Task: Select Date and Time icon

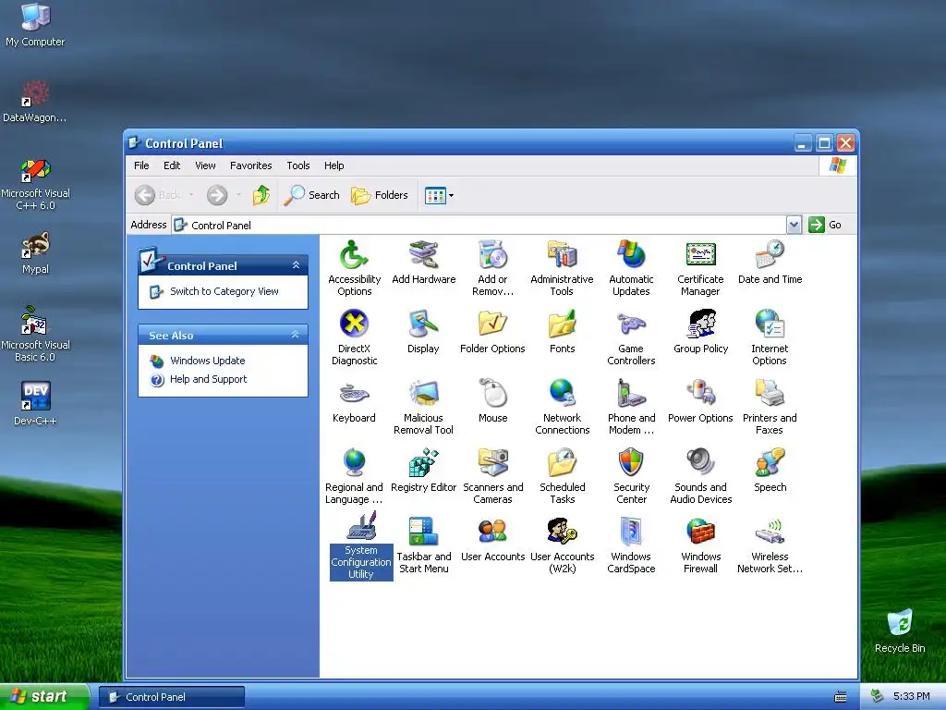Action: pos(770,262)
